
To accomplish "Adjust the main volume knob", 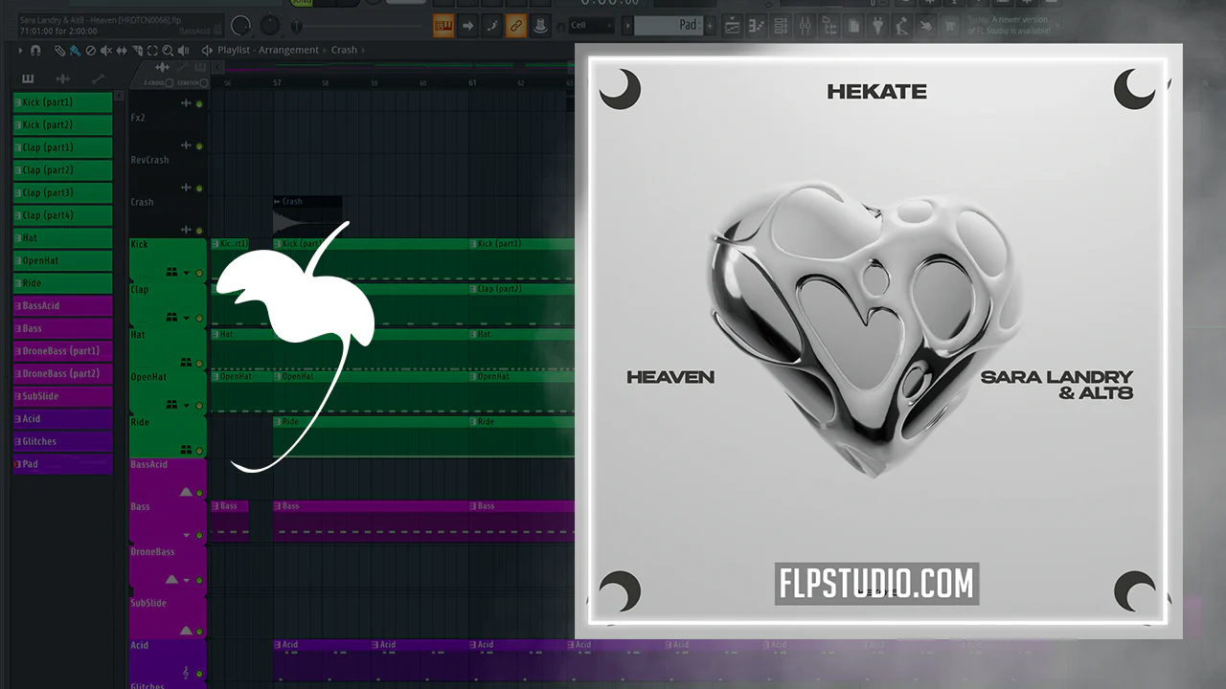I will point(241,26).
